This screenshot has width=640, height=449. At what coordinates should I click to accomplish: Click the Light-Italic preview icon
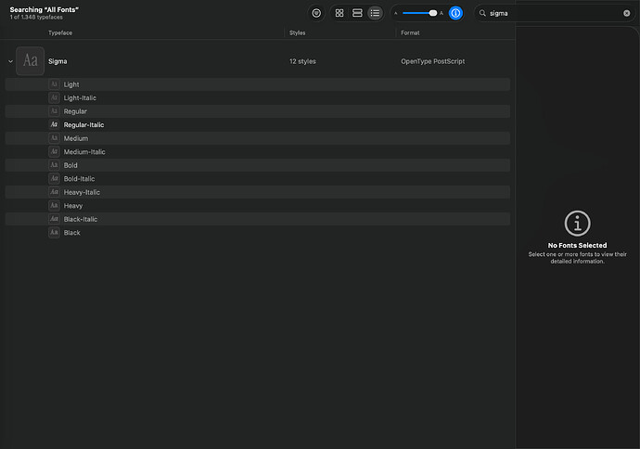pyautogui.click(x=54, y=97)
